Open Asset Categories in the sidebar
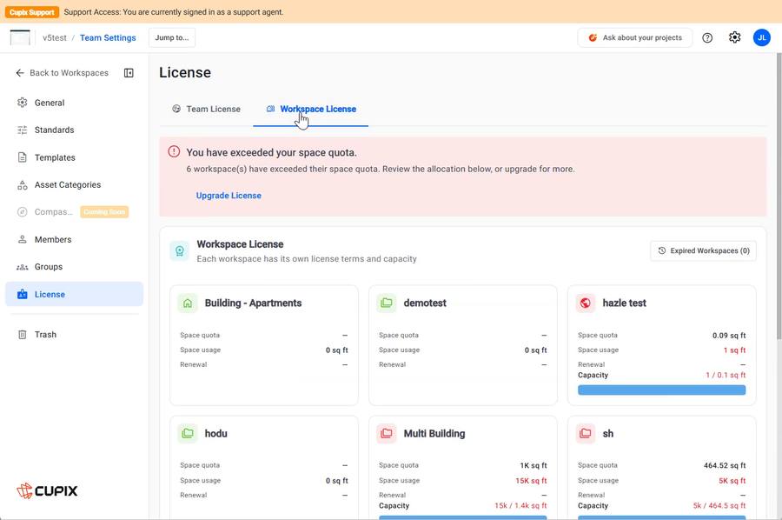This screenshot has width=782, height=520. [75, 184]
